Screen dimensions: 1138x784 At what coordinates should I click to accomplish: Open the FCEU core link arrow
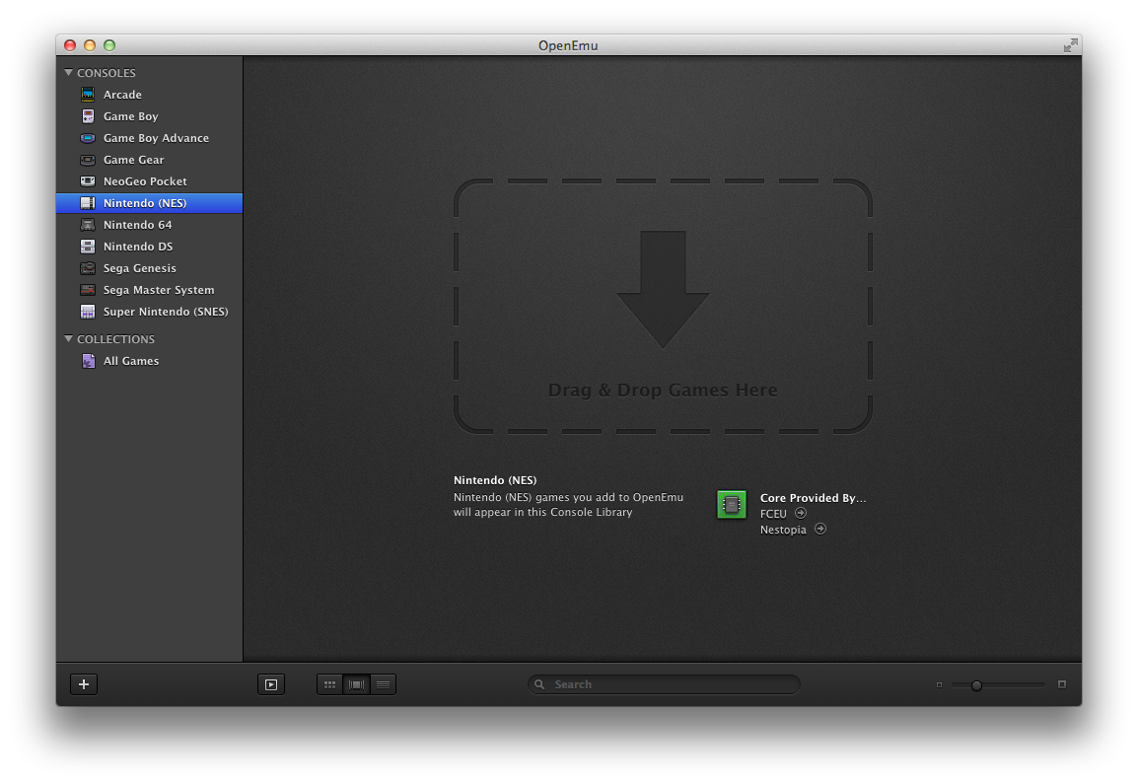tap(801, 513)
